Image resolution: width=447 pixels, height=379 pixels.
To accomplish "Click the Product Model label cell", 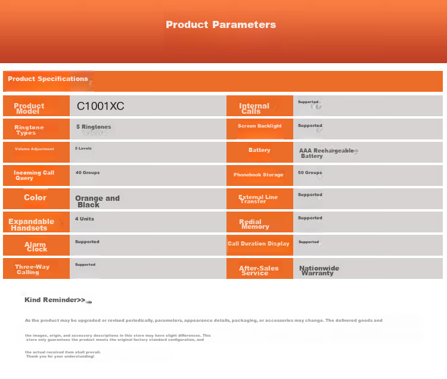I will 36,105.
